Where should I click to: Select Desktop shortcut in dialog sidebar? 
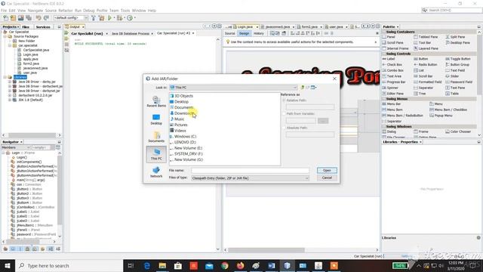(156, 119)
